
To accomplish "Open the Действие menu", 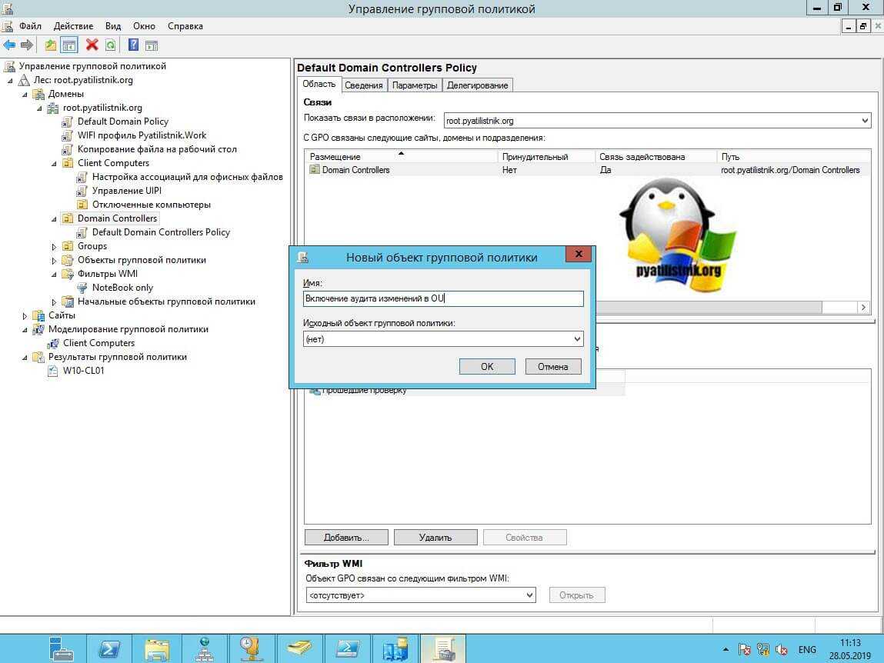I will 73,26.
